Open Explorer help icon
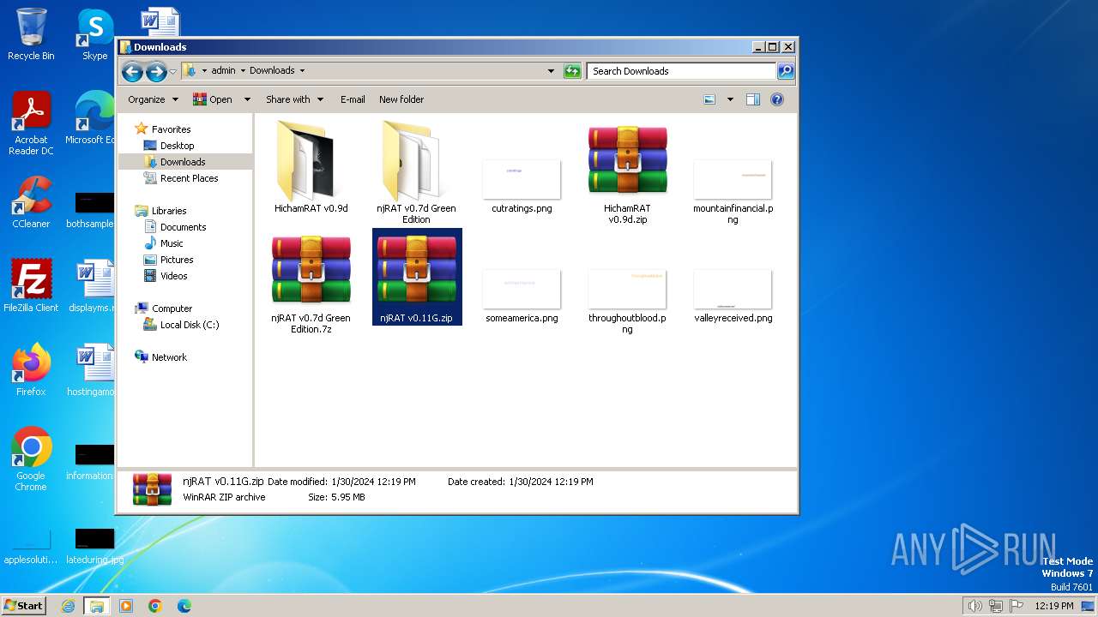 click(x=777, y=99)
